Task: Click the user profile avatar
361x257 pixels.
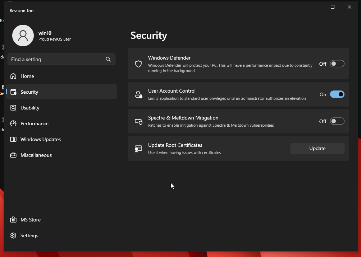Action: (x=23, y=36)
